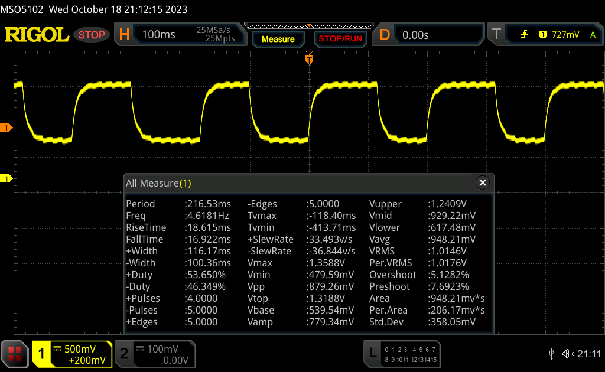Toggle the muted speaker sound icon
This screenshot has width=605, height=372.
point(568,354)
